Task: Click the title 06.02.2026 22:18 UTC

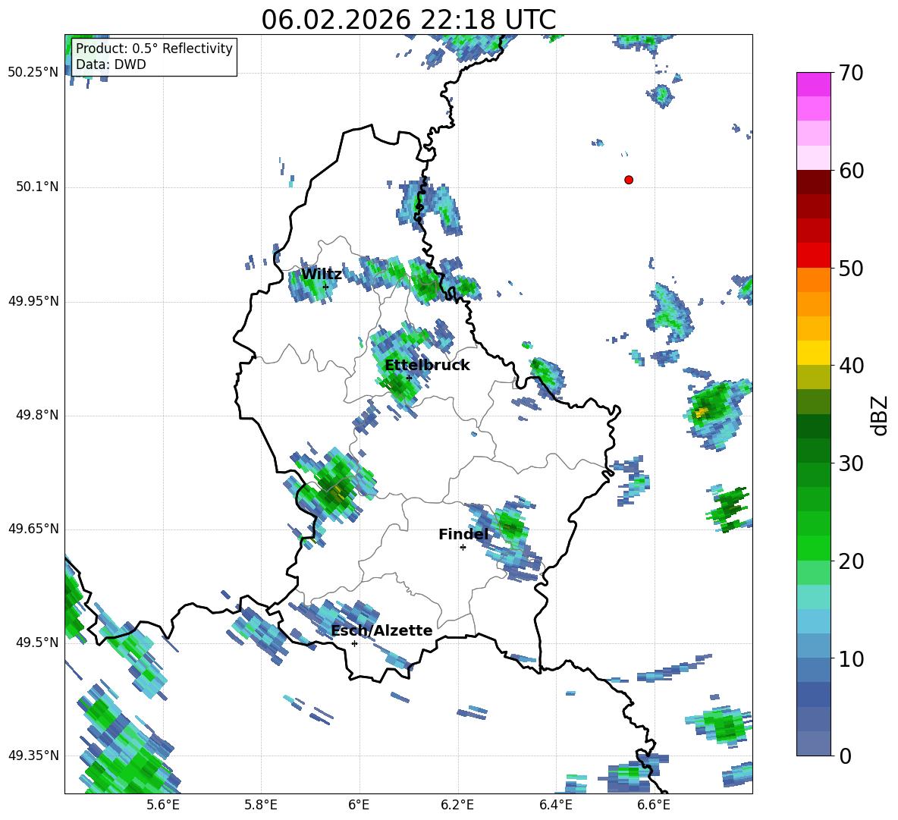Action: pyautogui.click(x=408, y=20)
